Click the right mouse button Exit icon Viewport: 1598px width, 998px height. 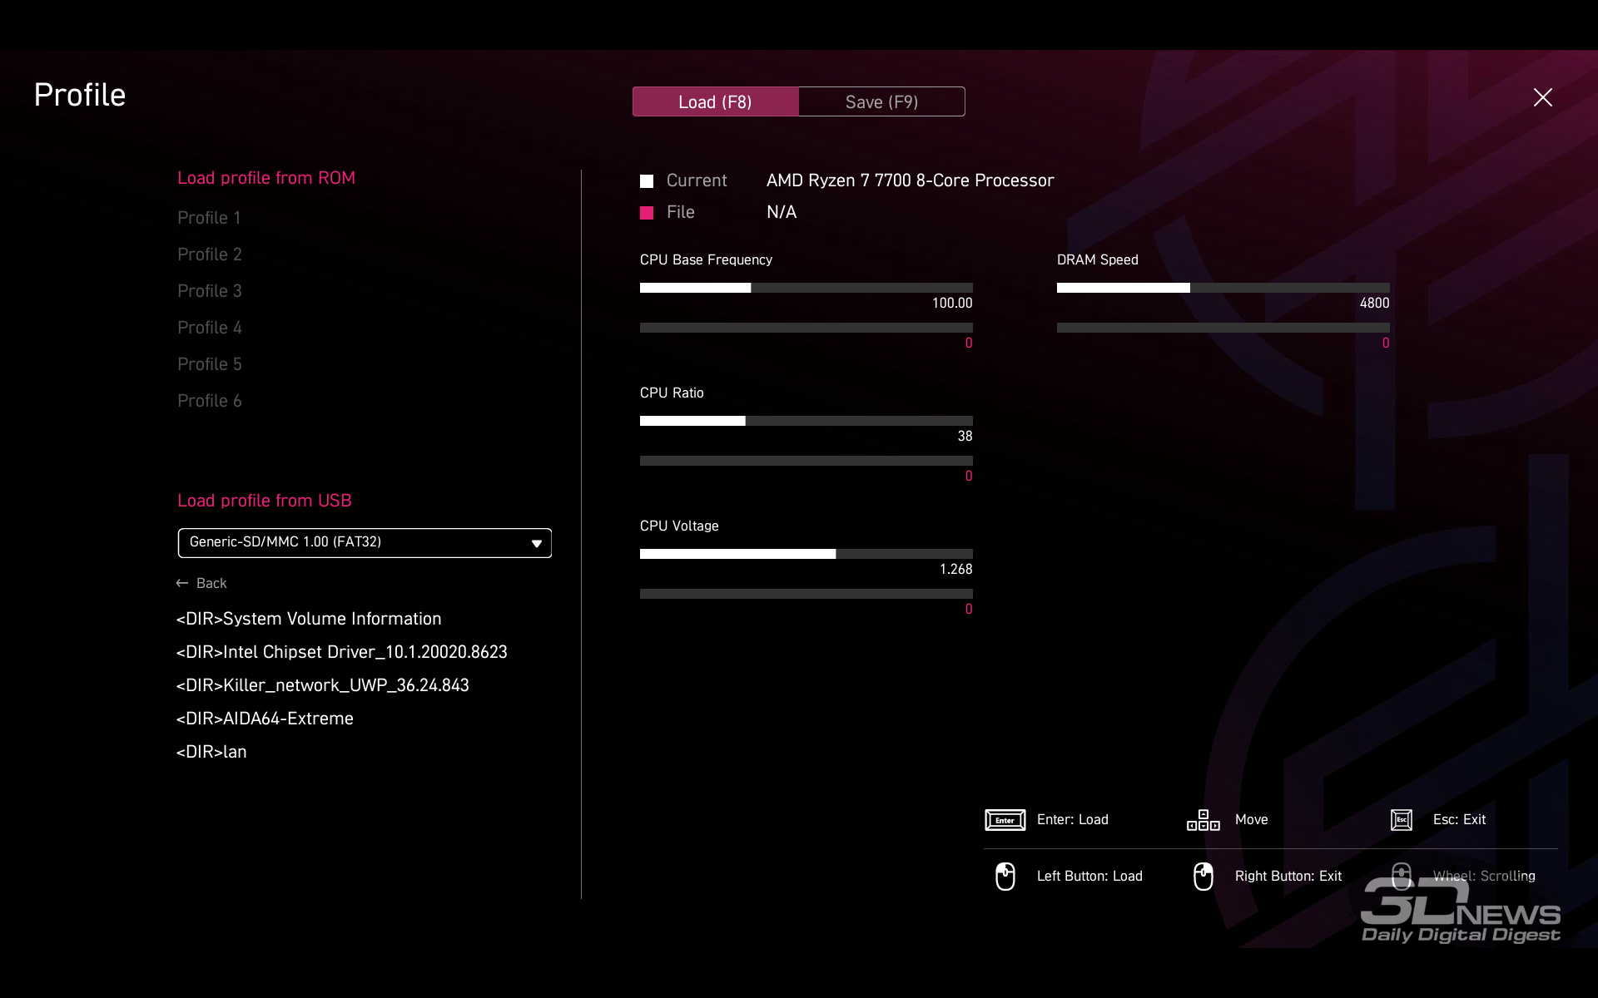point(1203,877)
